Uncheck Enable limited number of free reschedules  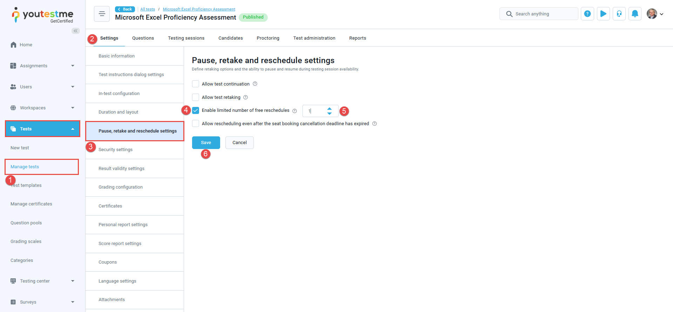pos(196,110)
